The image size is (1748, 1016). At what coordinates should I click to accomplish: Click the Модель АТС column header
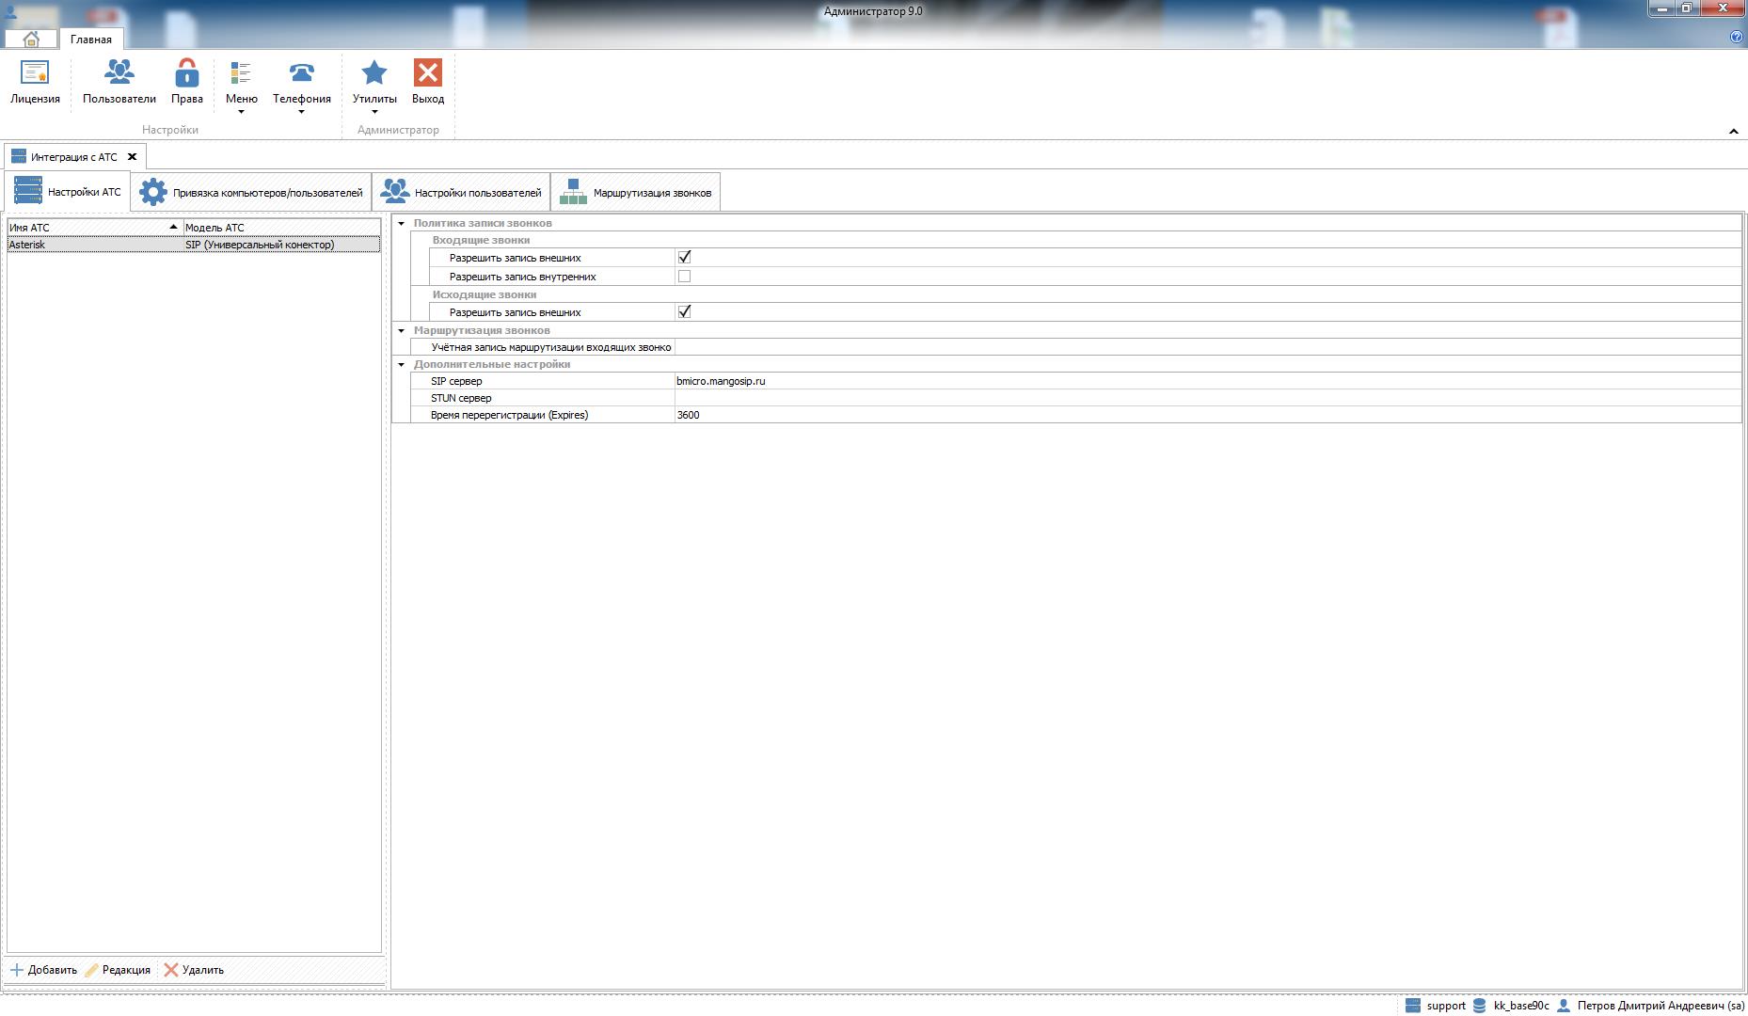point(281,228)
